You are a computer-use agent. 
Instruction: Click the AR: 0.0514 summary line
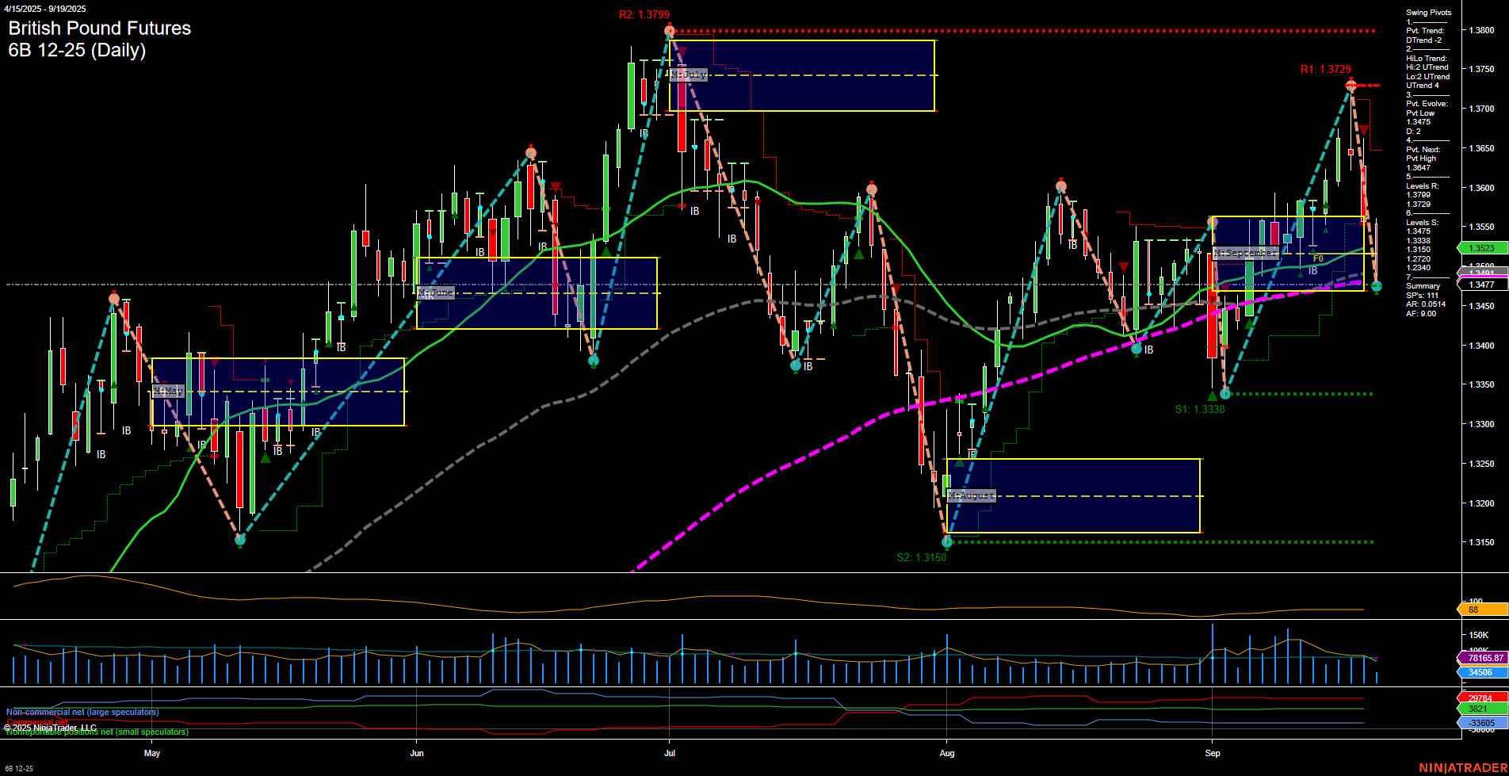pos(1426,304)
